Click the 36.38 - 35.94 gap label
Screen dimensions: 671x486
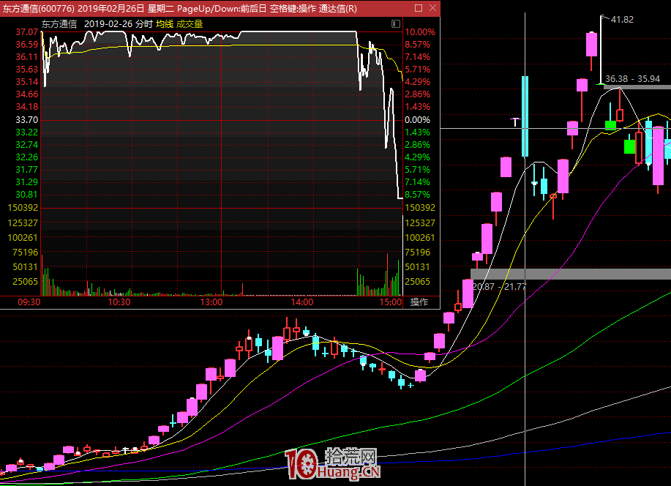click(x=632, y=79)
